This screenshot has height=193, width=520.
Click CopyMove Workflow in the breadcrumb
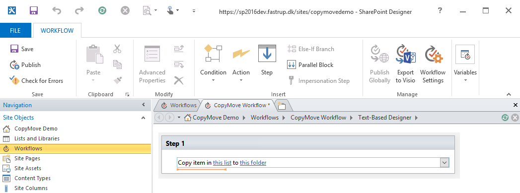click(x=318, y=118)
